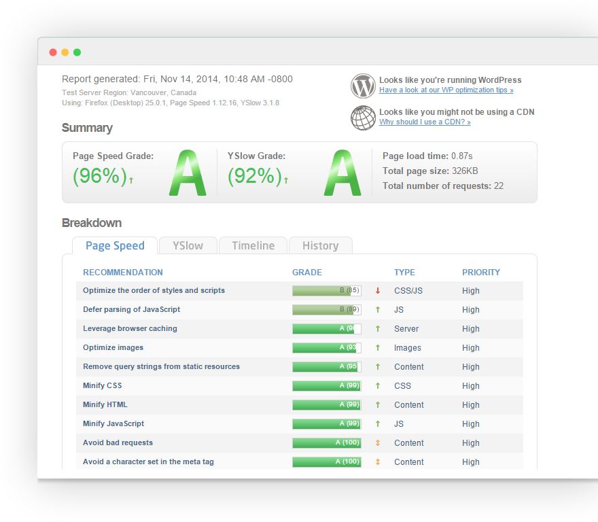The height and width of the screenshot is (522, 598).
Task: Click the A (99) bar for Minify CSS
Action: [x=327, y=386]
